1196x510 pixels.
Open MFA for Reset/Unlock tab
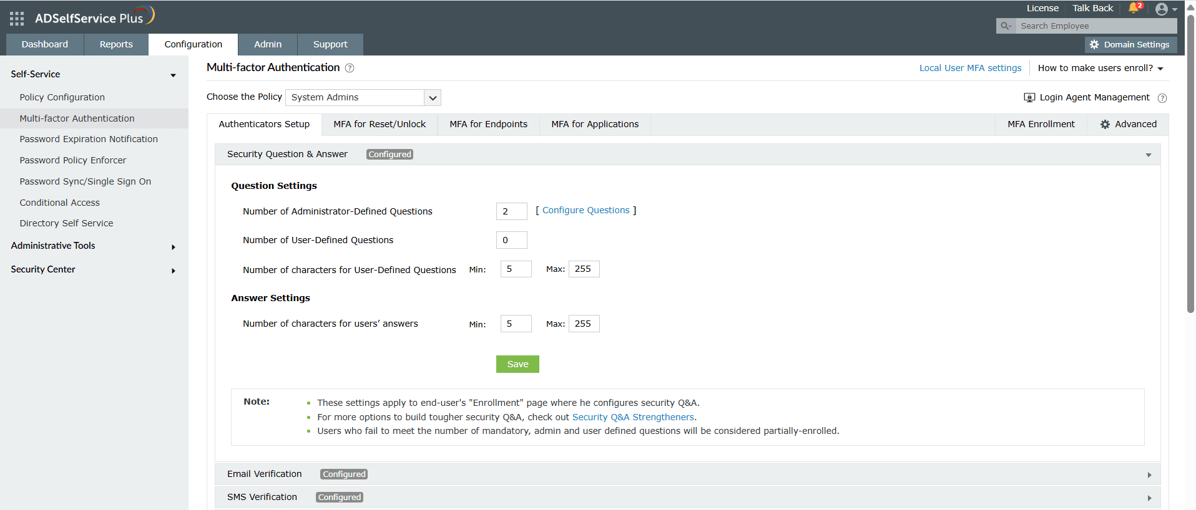point(380,125)
